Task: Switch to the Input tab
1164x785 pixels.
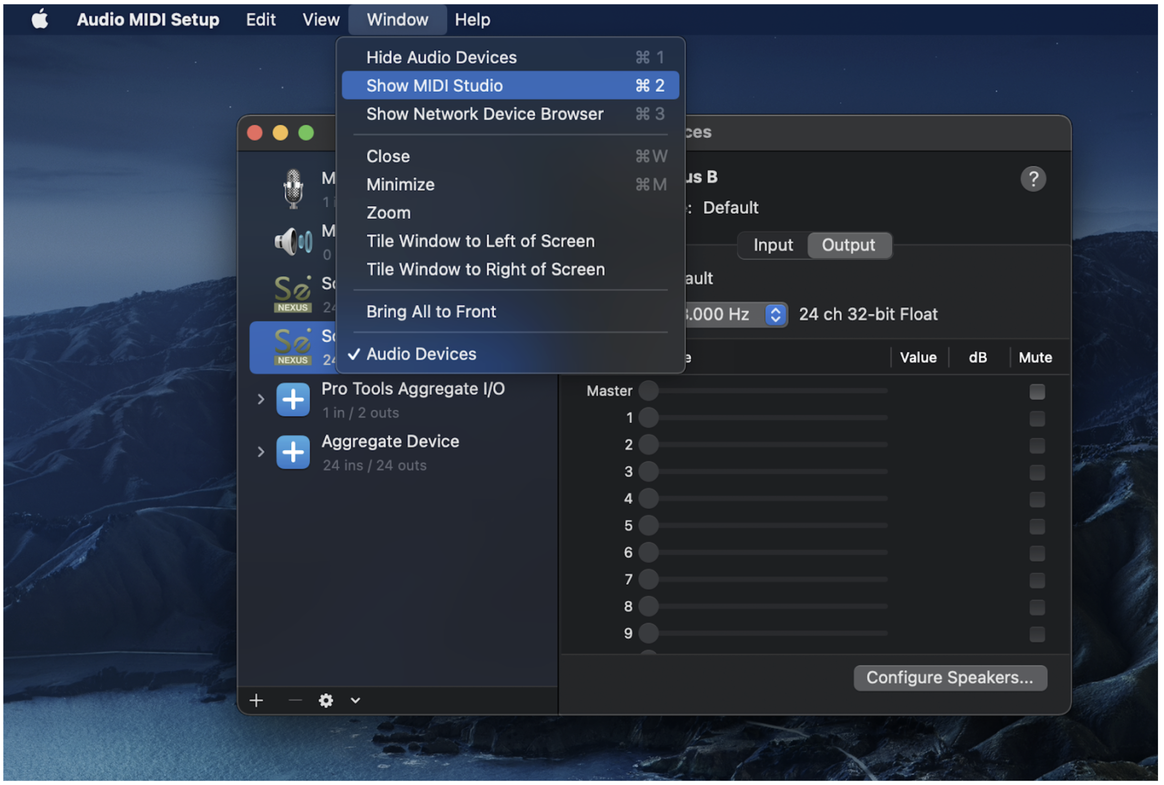Action: (773, 245)
